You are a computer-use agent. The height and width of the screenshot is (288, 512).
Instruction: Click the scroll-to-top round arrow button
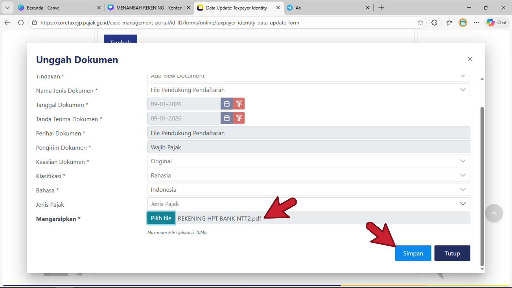[x=494, y=213]
